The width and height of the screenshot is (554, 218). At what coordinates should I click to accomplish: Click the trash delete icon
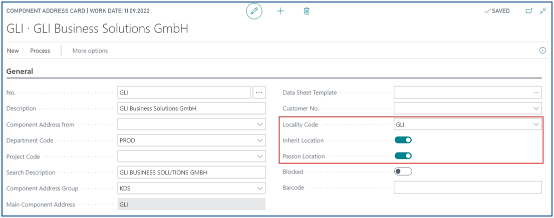(x=307, y=11)
